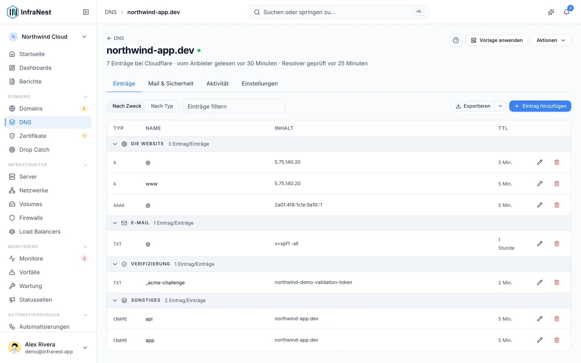The height and width of the screenshot is (363, 581).
Task: Edit the www A record
Action: point(540,184)
